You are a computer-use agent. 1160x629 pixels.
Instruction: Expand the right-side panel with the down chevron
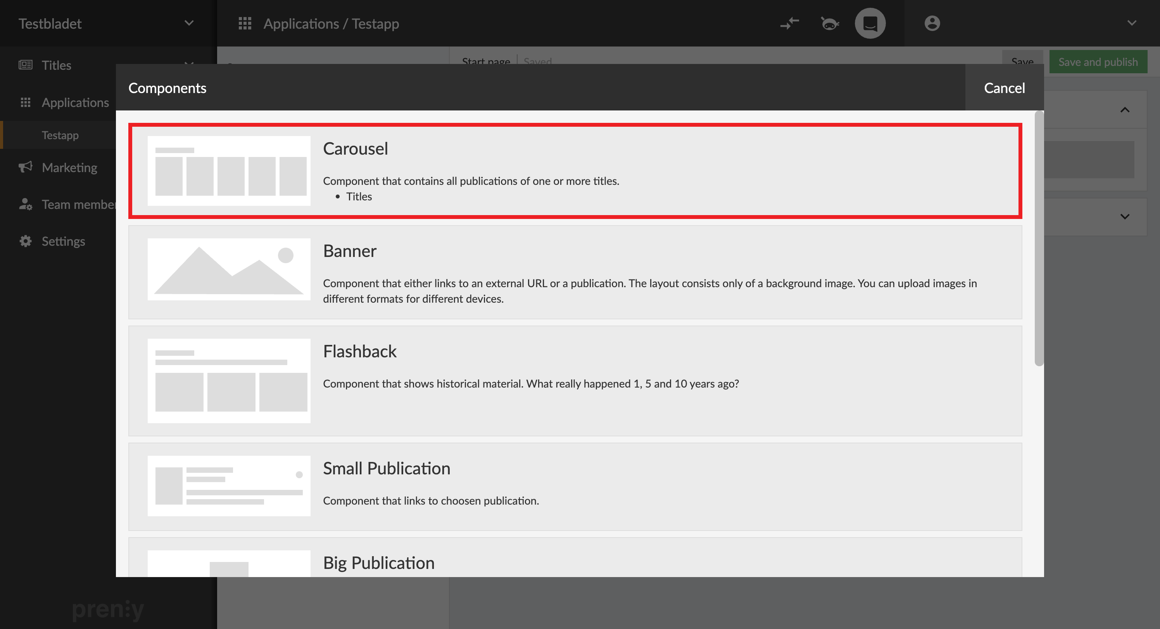click(x=1125, y=217)
